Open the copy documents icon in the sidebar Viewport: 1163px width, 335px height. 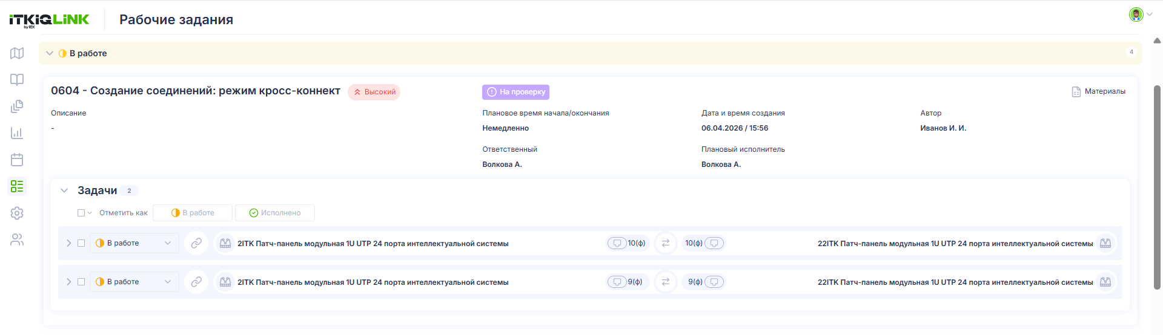point(17,106)
